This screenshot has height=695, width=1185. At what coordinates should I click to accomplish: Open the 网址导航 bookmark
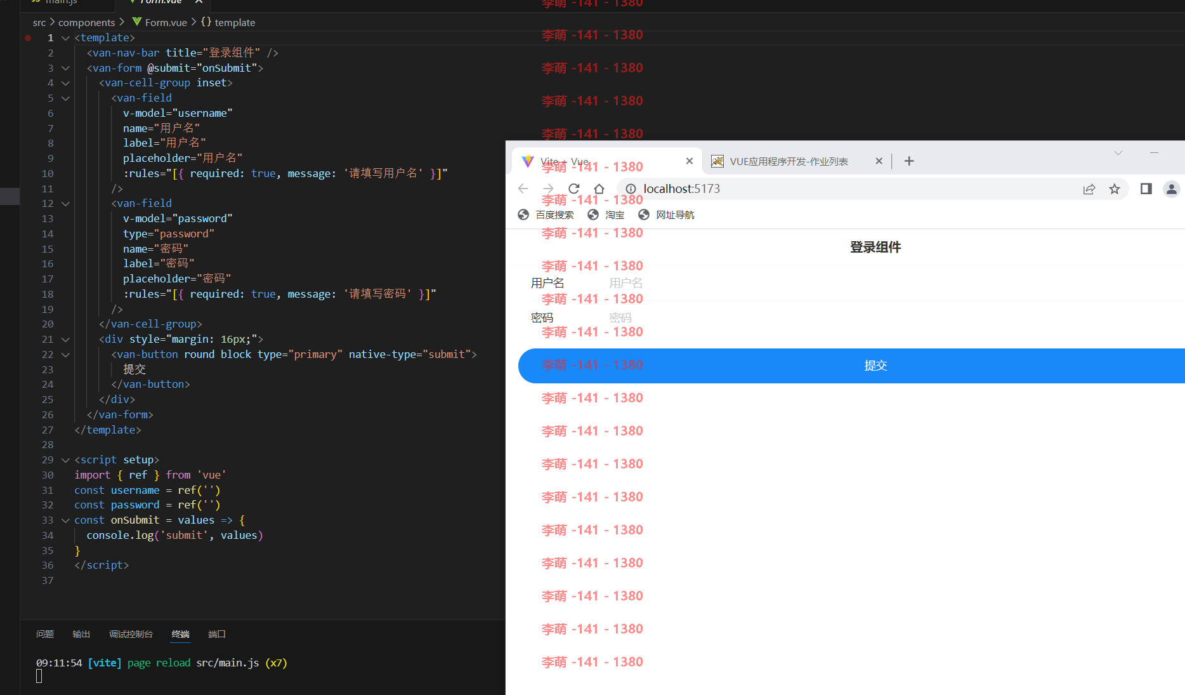click(667, 215)
